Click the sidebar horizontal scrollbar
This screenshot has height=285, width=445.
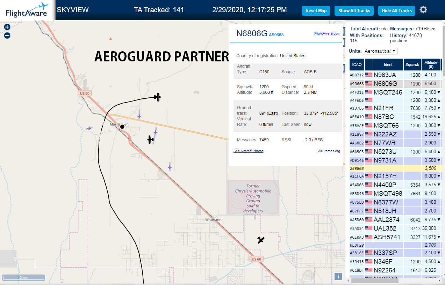click(375, 280)
